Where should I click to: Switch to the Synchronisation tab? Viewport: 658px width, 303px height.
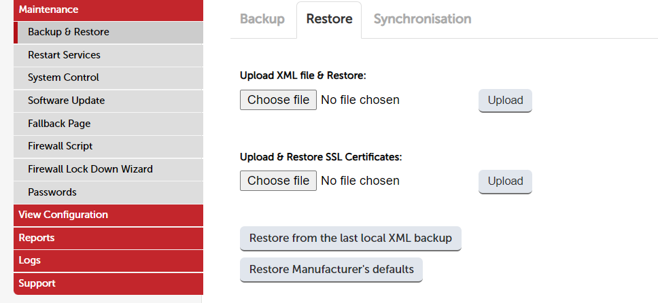422,19
